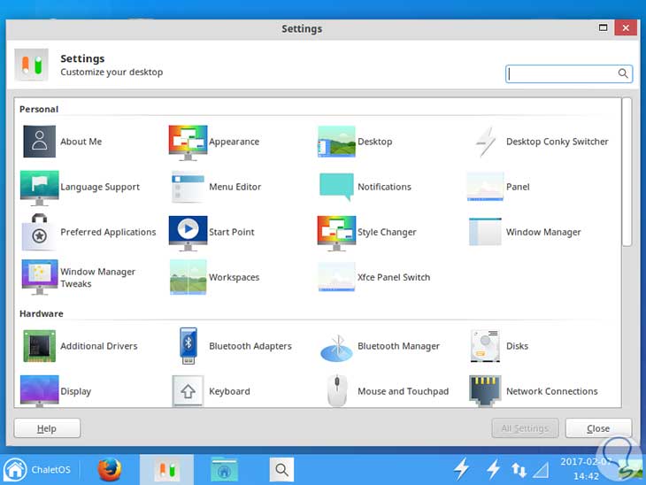Click the All Settings button
The height and width of the screenshot is (485, 646).
(525, 428)
